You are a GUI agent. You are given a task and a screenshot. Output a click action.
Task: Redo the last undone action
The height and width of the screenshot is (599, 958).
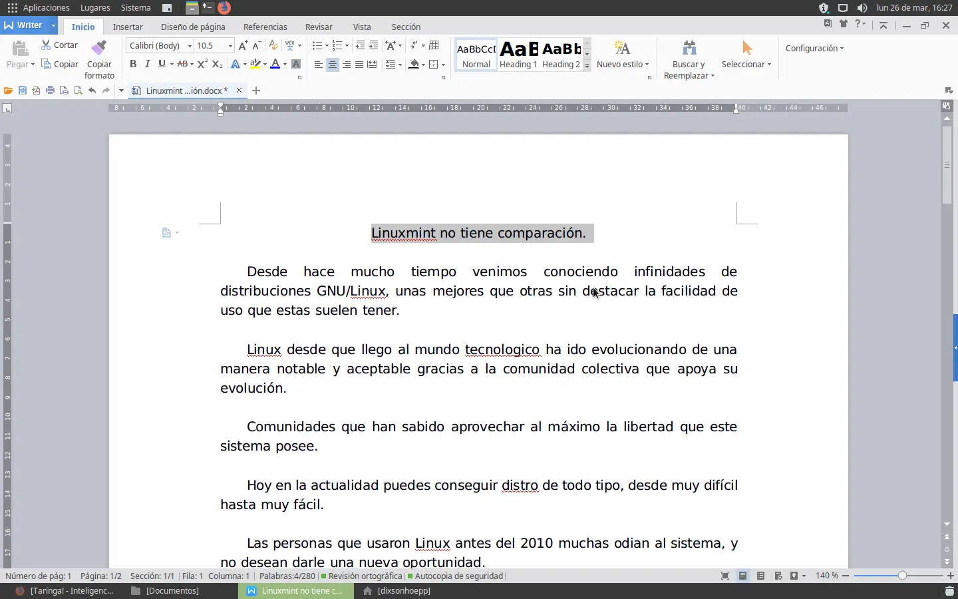coord(106,91)
